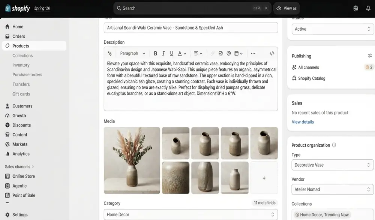Screen dimensions: 375x220
Task: Open more formatting options ellipsis
Action: tap(253, 54)
